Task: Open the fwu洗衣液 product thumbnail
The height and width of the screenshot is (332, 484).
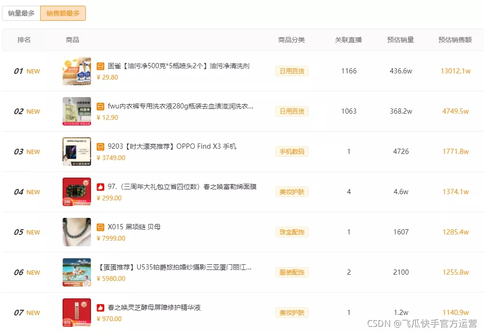Action: pos(77,111)
